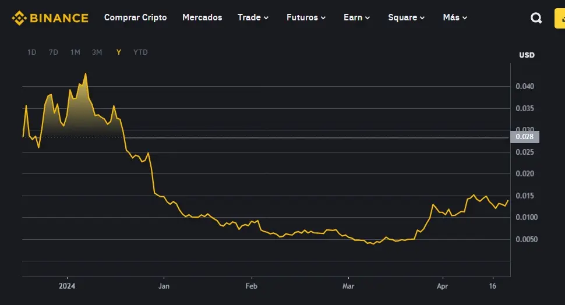Image resolution: width=565 pixels, height=305 pixels.
Task: Click the 0.0100 price axis value
Action: point(527,217)
